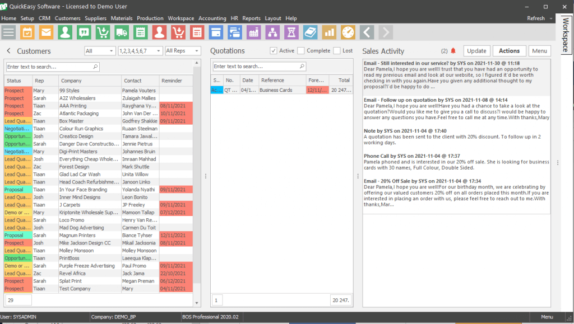Viewport: 574px width, 324px height.
Task: Open the Phone Call activity entry
Action: (456, 162)
